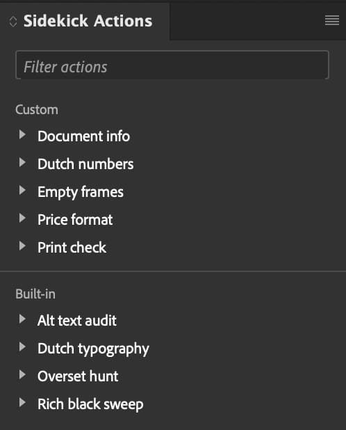Image resolution: width=346 pixels, height=430 pixels.
Task: Select the Alt text audit row text
Action: click(x=77, y=321)
